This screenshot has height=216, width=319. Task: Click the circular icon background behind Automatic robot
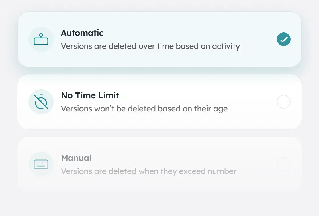click(41, 39)
